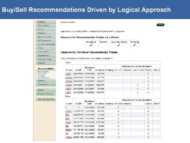Screen dimensions: 190x143
Task: Click the Other † header in Sells table
Action: pos(156,70)
